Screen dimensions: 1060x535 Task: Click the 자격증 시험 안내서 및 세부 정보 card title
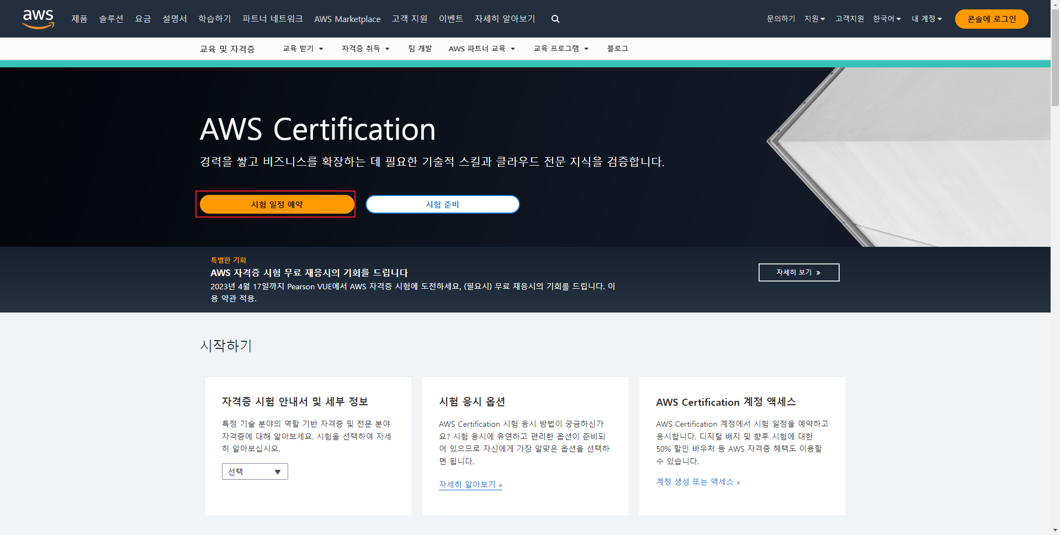click(x=295, y=401)
